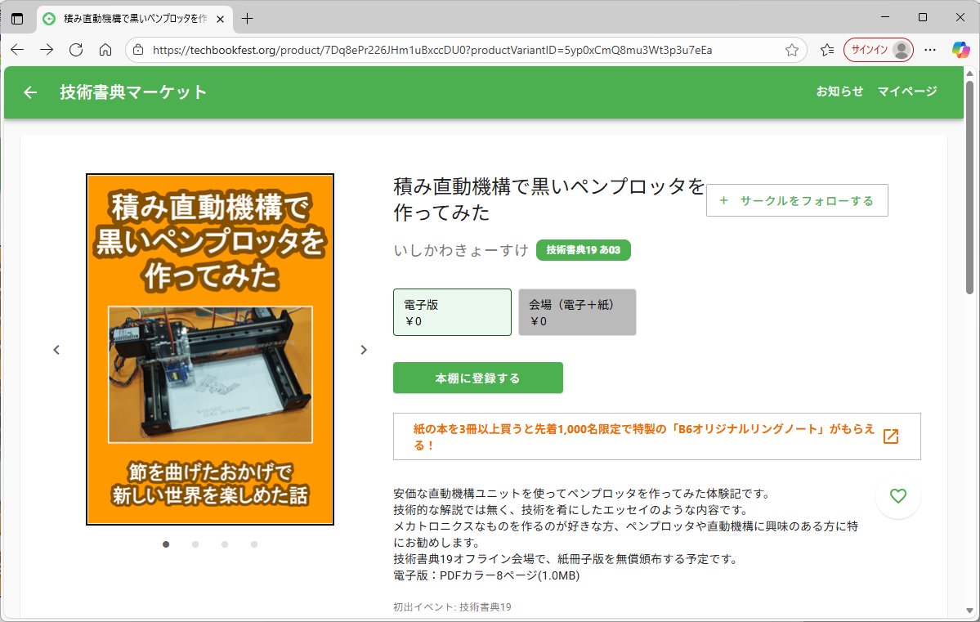Image resolution: width=980 pixels, height=622 pixels.
Task: Jump to first carousel dot
Action: pyautogui.click(x=166, y=544)
